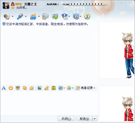Click the 发送(S) send button
Screen dimensions: 135x123
pos(84,119)
